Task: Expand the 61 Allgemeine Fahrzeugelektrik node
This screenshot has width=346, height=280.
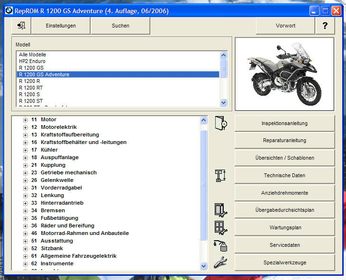Action: pyautogui.click(x=26, y=256)
